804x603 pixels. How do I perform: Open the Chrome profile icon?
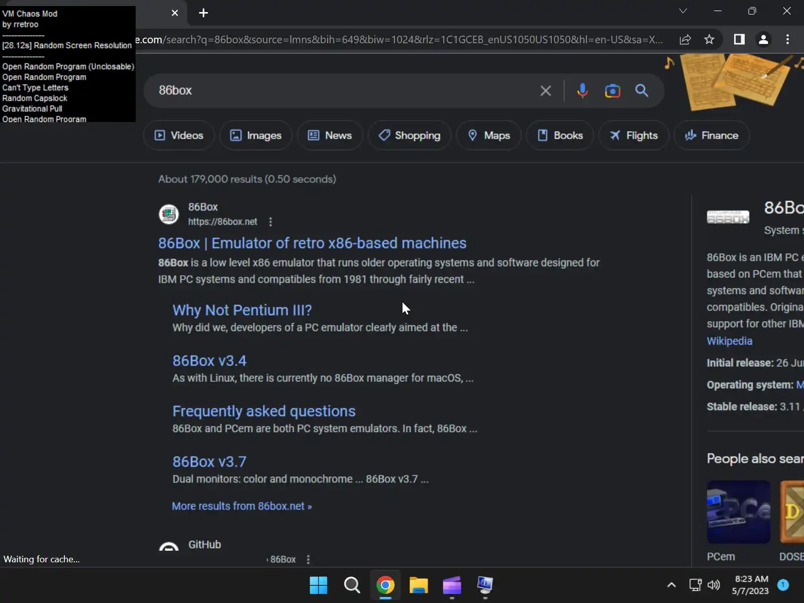pos(763,39)
